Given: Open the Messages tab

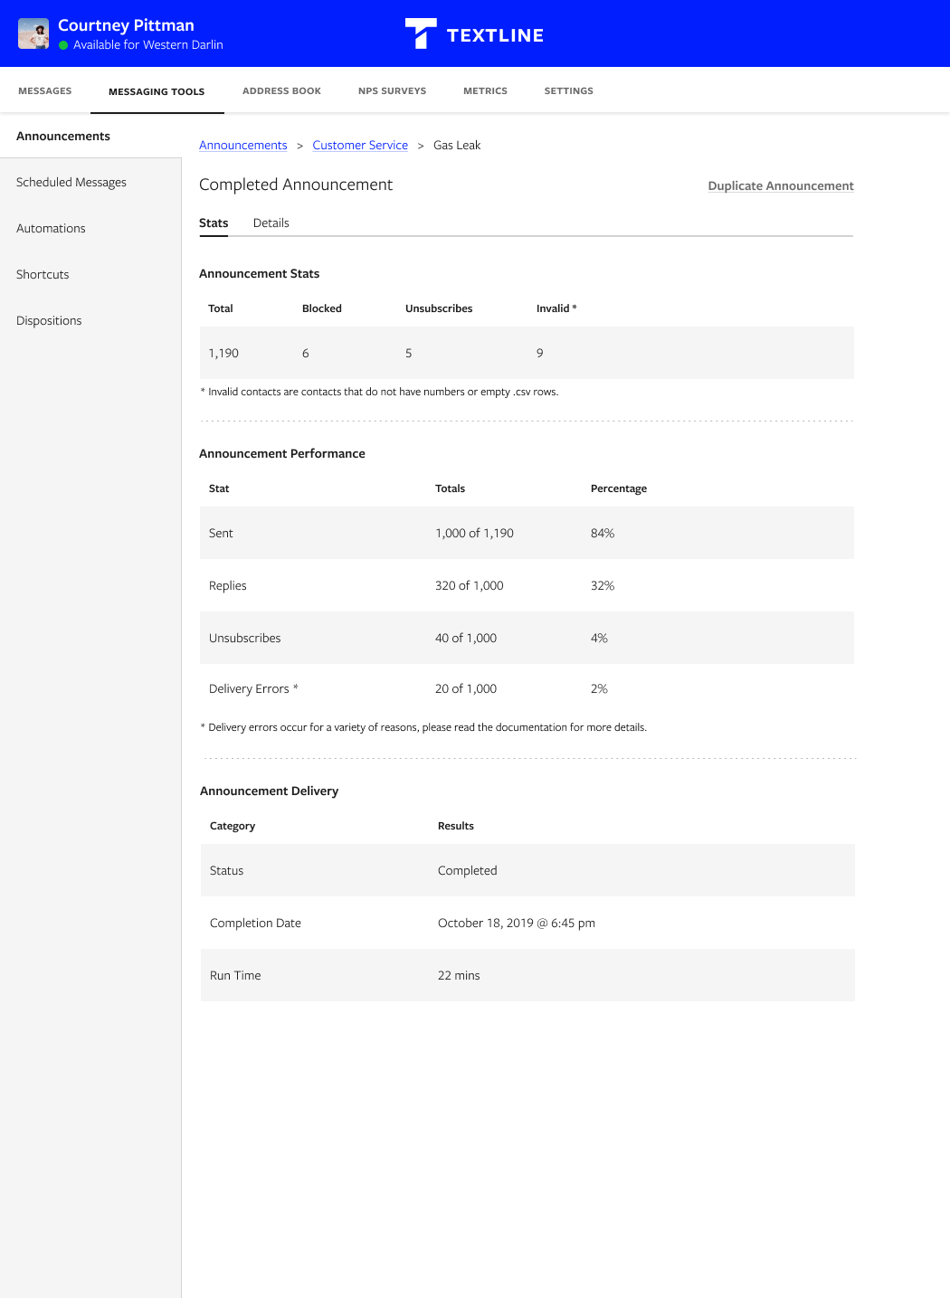Looking at the screenshot, I should tap(45, 90).
